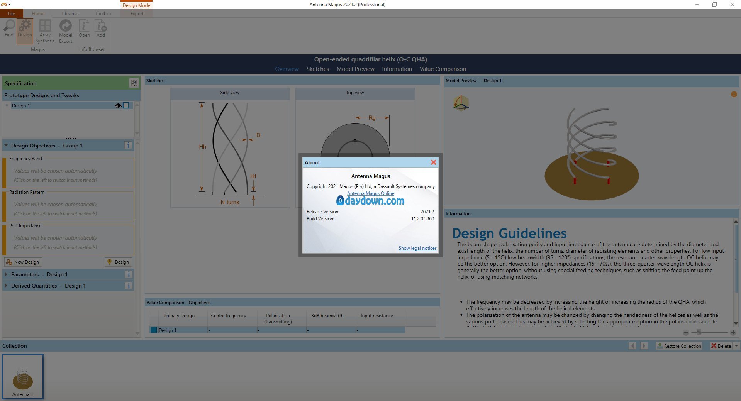This screenshot has width=741, height=401.
Task: Select Antenna 1 collection thumbnail
Action: pyautogui.click(x=23, y=377)
